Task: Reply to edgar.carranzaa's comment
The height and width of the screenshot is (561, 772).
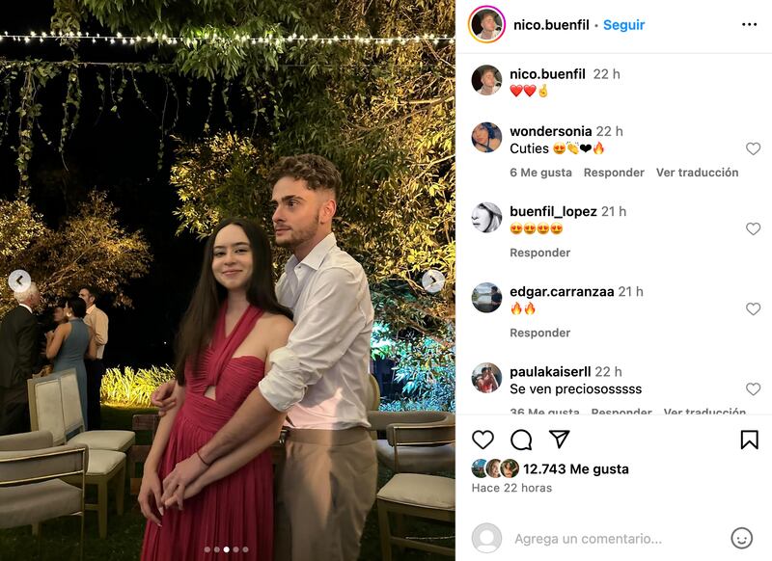Action: pos(540,333)
